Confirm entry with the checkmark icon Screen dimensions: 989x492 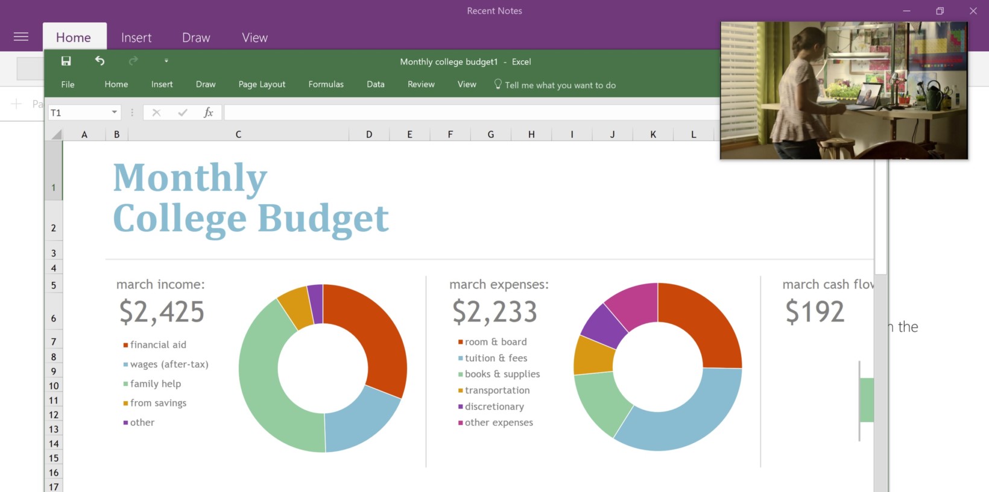coord(183,113)
